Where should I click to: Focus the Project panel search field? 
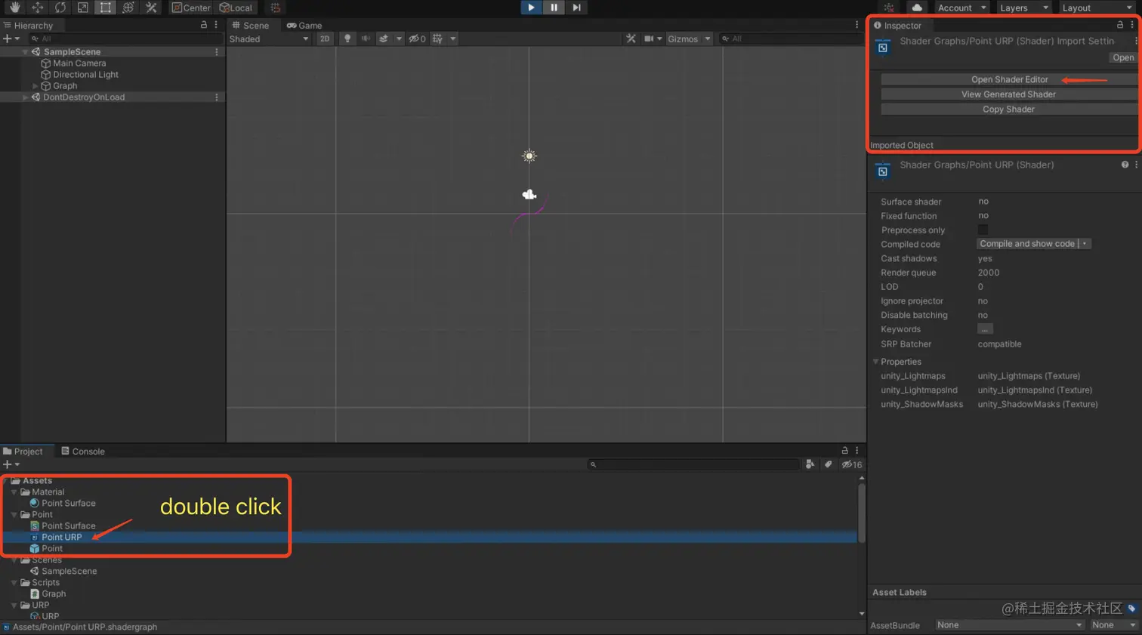click(x=693, y=464)
